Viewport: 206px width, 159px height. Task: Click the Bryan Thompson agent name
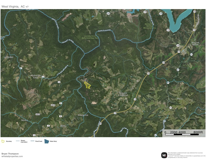pyautogui.click(x=10, y=154)
